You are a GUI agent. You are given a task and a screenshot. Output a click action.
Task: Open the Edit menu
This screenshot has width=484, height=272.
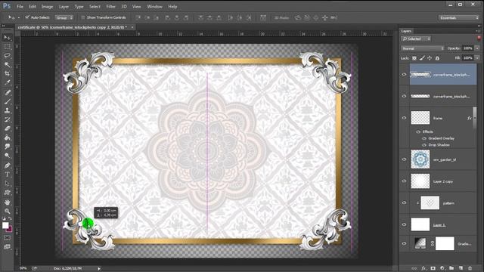click(33, 7)
